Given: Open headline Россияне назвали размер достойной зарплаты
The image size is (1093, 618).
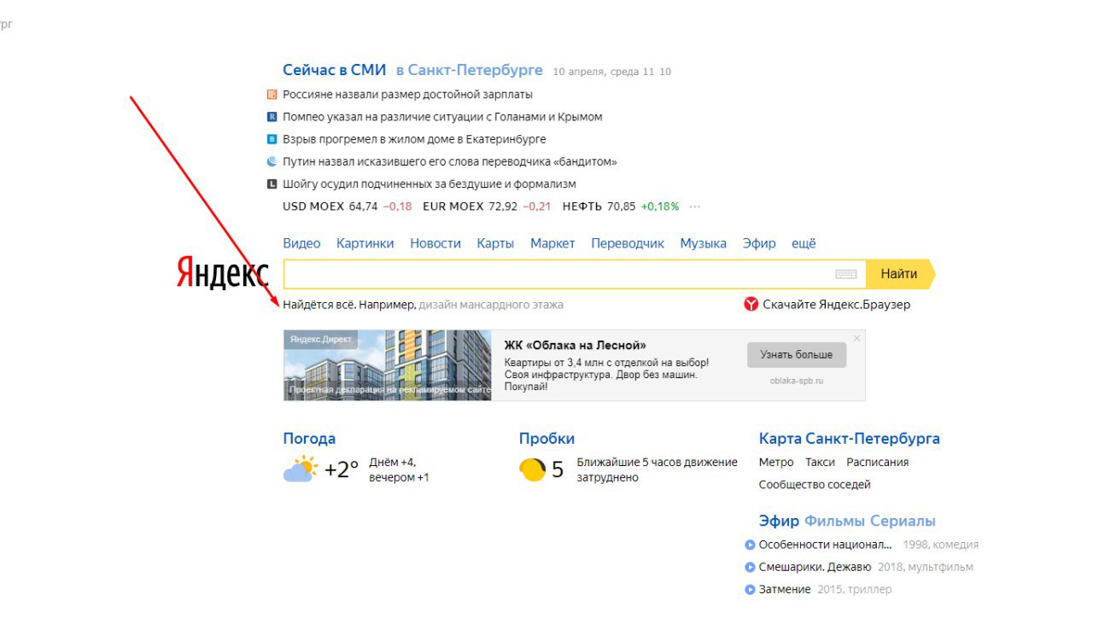Looking at the screenshot, I should point(407,95).
